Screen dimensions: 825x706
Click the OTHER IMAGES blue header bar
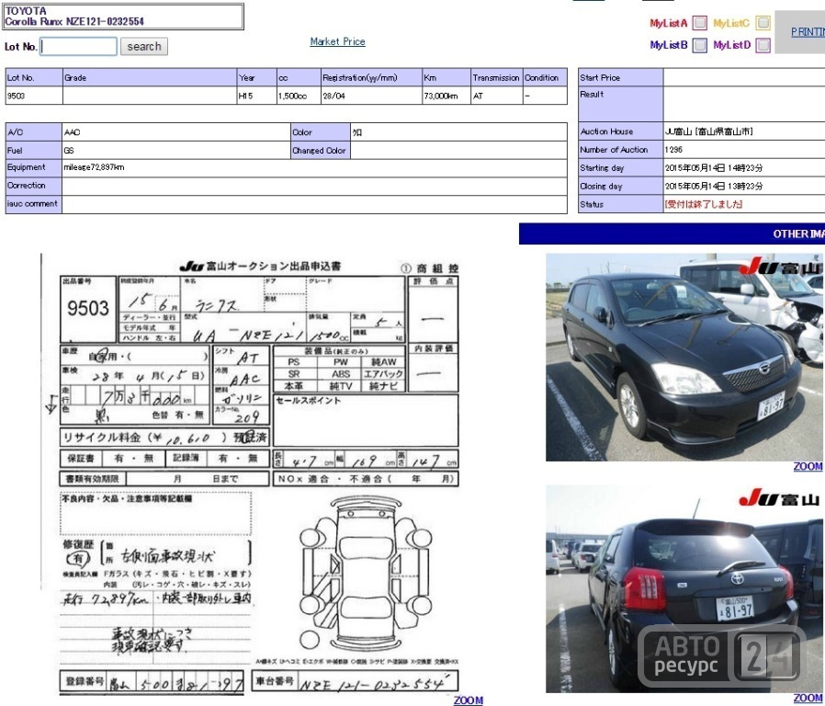672,233
